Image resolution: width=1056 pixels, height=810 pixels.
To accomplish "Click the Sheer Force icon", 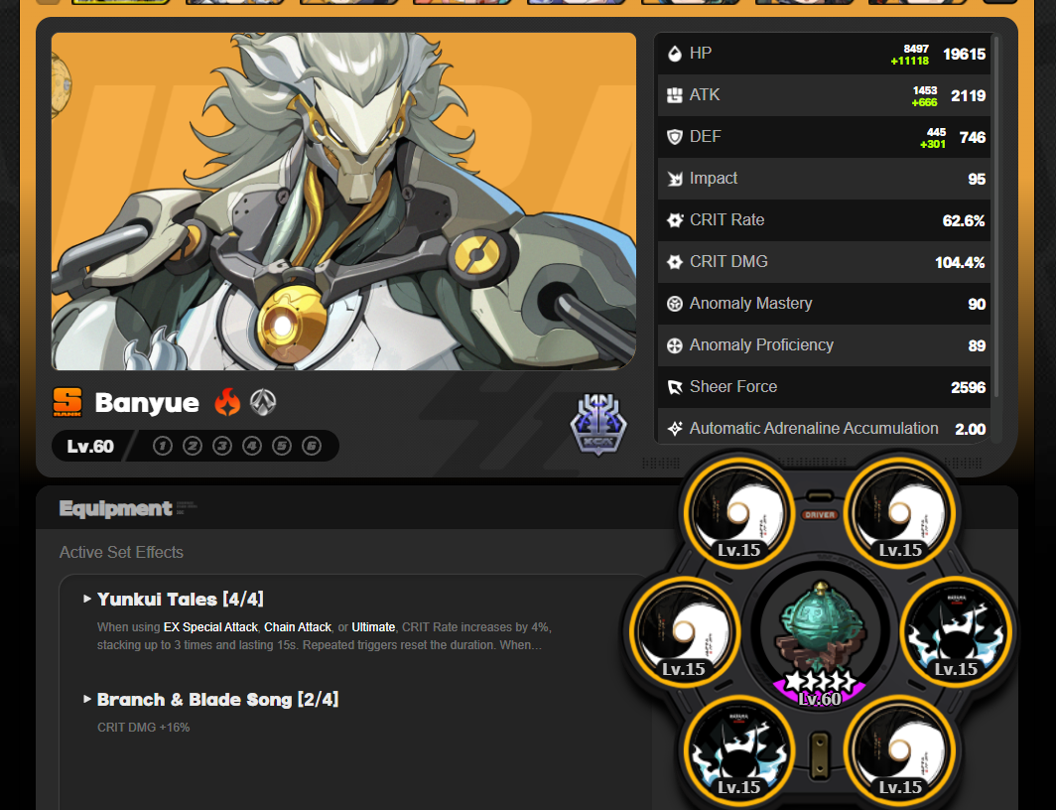I will click(x=674, y=388).
